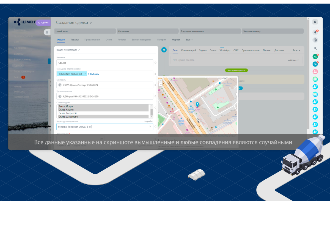Screen dimensions: 330x245
Task: Open the История tab
Action: (161, 40)
